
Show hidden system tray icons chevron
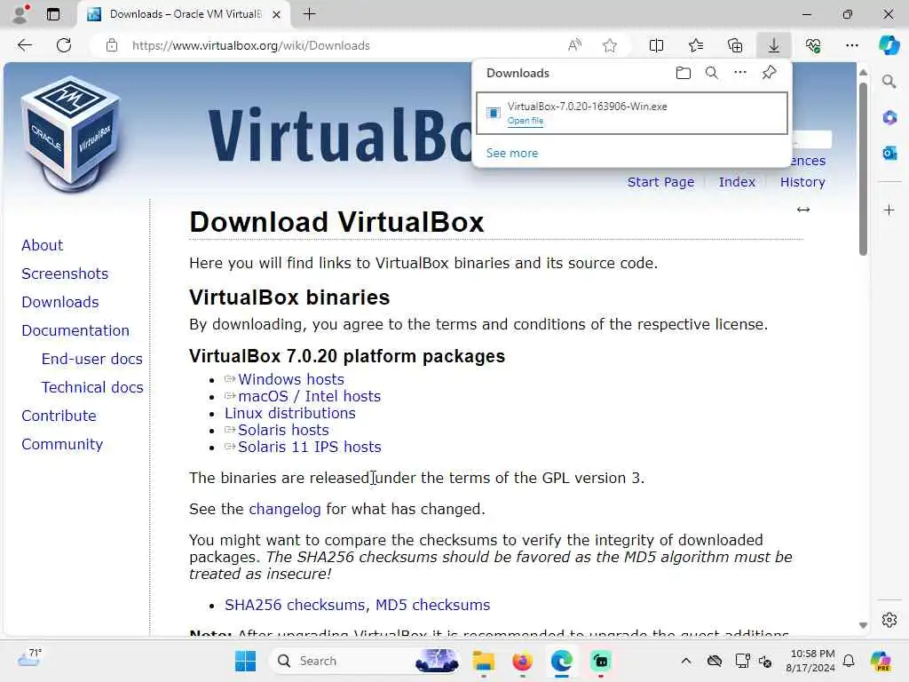pyautogui.click(x=686, y=661)
